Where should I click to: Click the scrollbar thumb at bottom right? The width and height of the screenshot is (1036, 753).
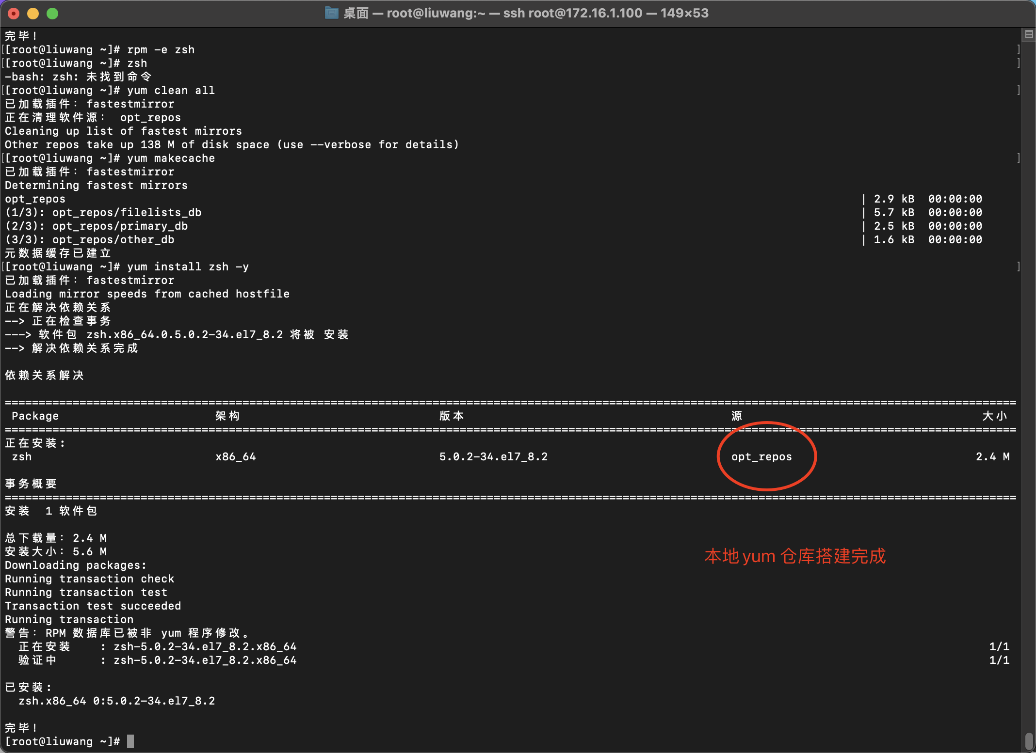pyautogui.click(x=1028, y=741)
